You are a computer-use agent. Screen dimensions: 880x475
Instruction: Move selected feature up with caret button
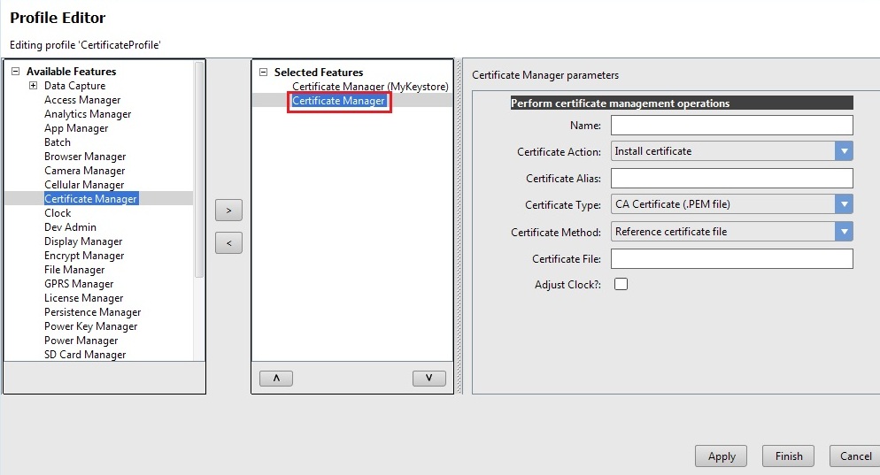(x=275, y=378)
